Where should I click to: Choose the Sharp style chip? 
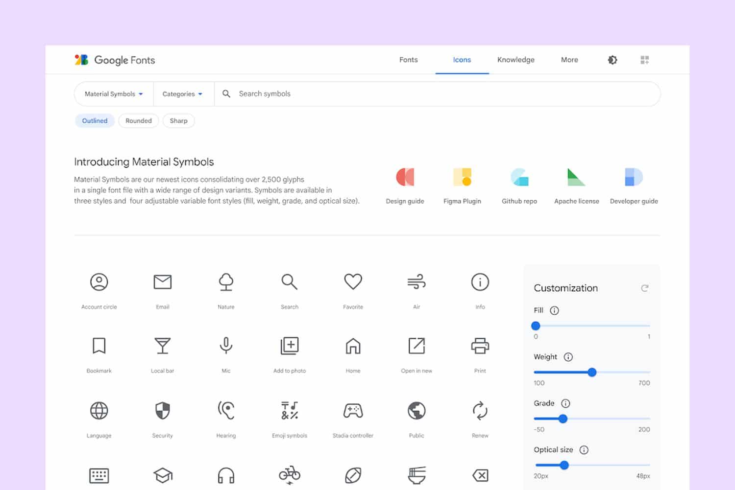[178, 121]
